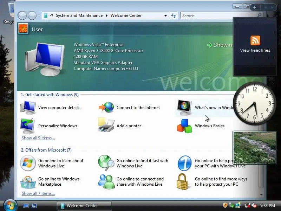Click the analog clock gadget
The height and width of the screenshot is (211, 281).
(x=254, y=103)
